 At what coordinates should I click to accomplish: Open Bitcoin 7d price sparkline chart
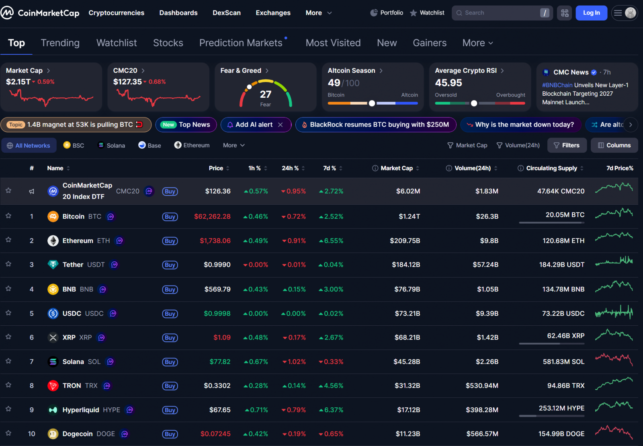(x=614, y=213)
